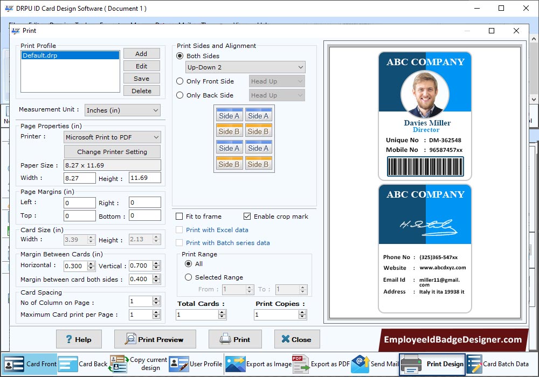Click bottom-right Side B layout tile
Screen dimensions: 539x377
tap(258, 163)
